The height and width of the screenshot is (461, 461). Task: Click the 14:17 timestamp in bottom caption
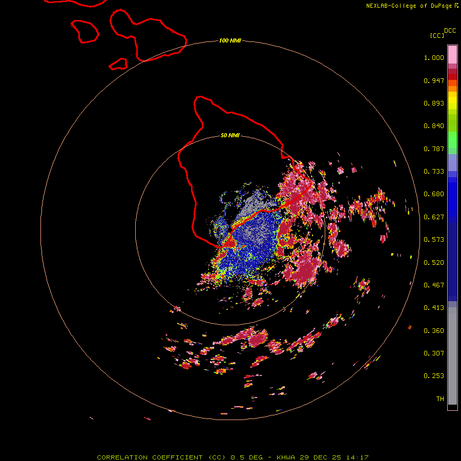coord(358,457)
